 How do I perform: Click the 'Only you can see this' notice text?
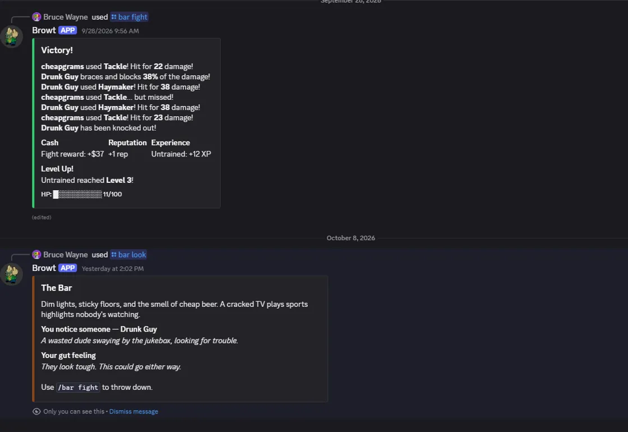click(73, 412)
